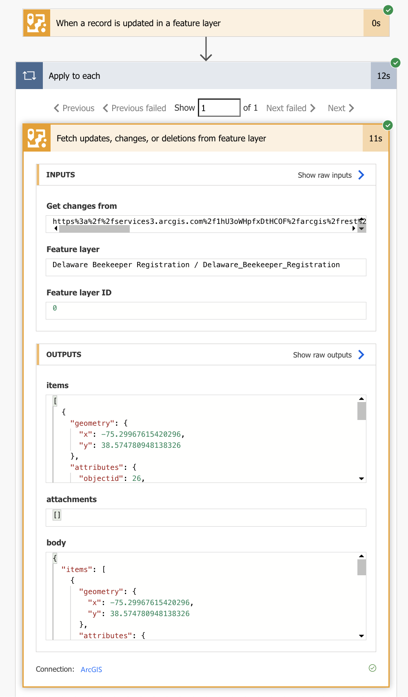
Task: Jump to Previous failed iteration
Action: pyautogui.click(x=135, y=108)
